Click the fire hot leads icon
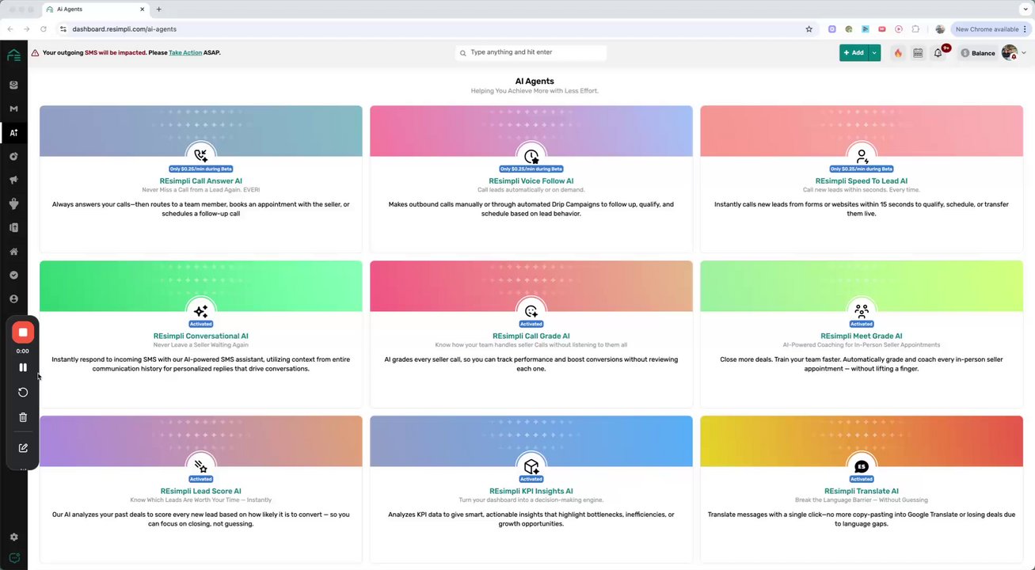 [x=898, y=53]
